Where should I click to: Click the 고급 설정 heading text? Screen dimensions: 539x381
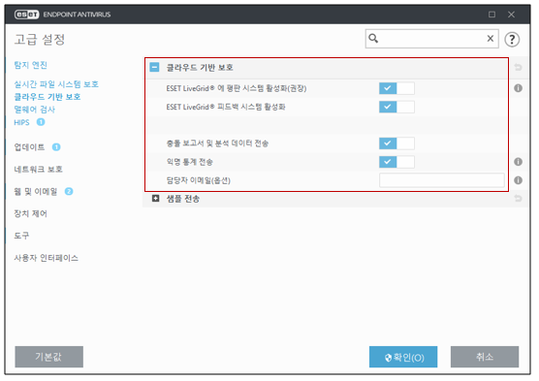[x=40, y=39]
